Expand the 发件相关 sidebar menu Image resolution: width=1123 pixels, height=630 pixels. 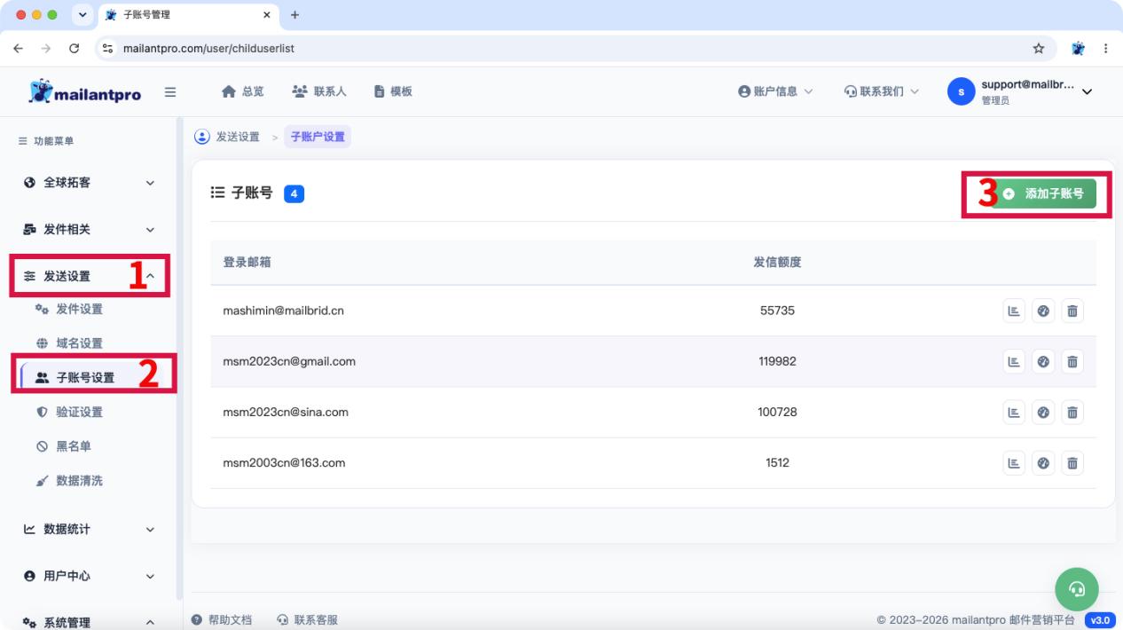pos(89,230)
